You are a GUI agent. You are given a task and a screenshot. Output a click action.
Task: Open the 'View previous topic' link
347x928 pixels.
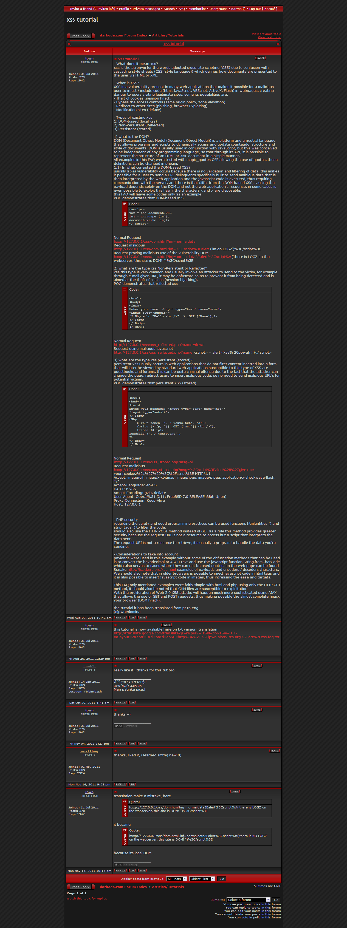coord(266,34)
